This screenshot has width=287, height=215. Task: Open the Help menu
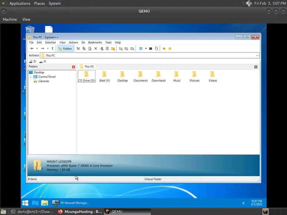pos(118,43)
